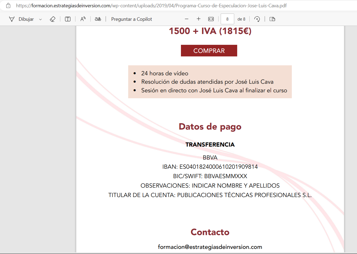
Task: Click the '24 horas de vídeo' bullet
Action: coord(165,73)
